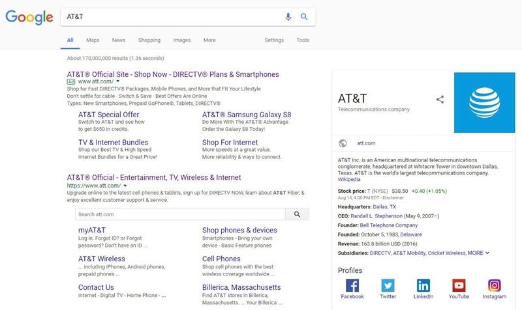Screen dimensions: 522x310
Task: Open Bell Telephone Company founder link
Action: (389, 225)
